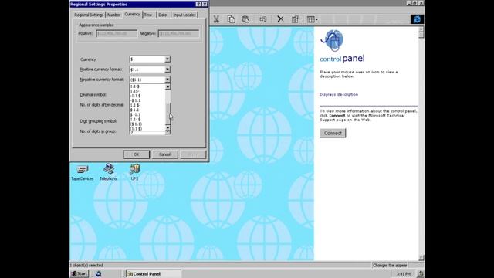Click the Control Panel vertical scrollbar up arrow
This screenshot has width=494, height=278.
pyautogui.click(x=421, y=29)
